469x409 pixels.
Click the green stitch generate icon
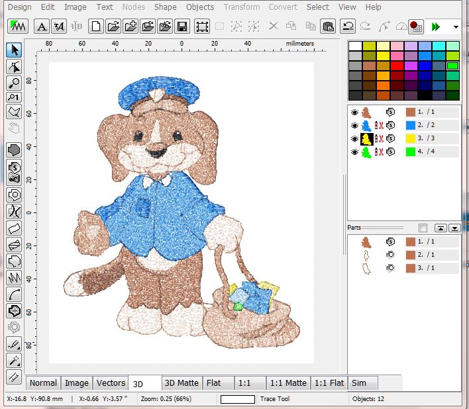[17, 26]
